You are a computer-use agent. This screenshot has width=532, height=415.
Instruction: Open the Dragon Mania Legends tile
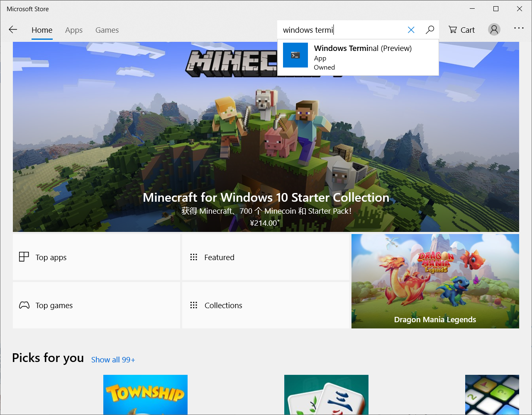(x=435, y=281)
